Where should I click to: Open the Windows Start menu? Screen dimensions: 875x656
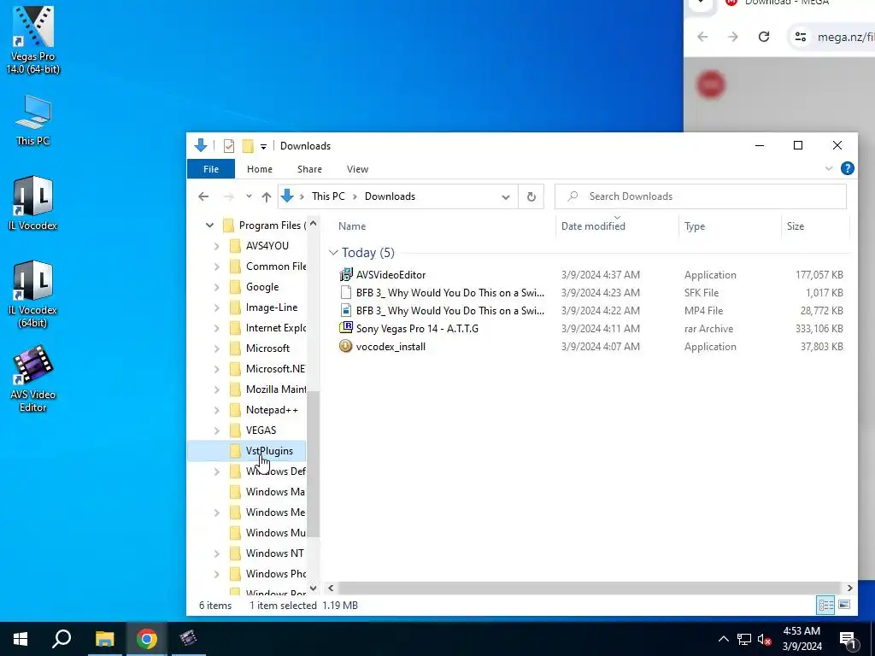click(21, 639)
